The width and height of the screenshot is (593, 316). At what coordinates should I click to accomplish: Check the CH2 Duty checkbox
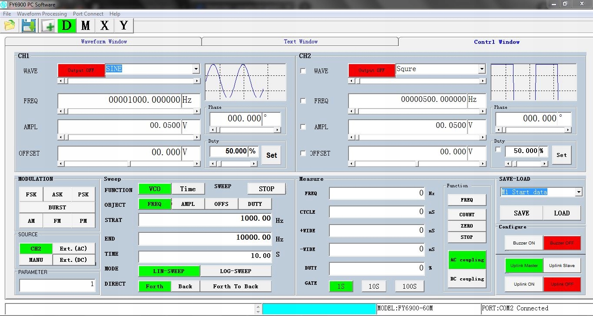pyautogui.click(x=498, y=150)
